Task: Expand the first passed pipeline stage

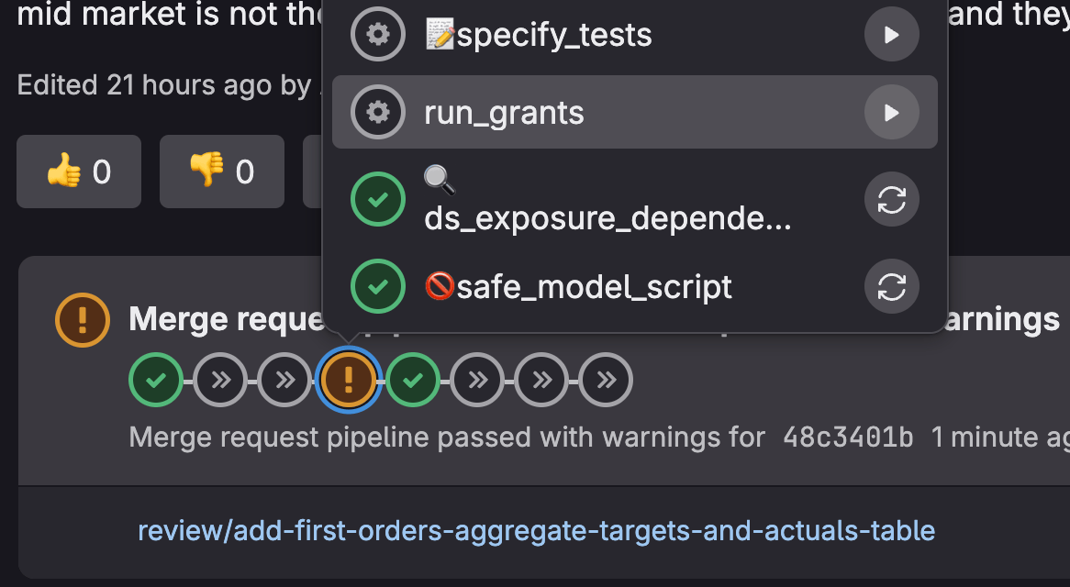Action: pyautogui.click(x=156, y=380)
